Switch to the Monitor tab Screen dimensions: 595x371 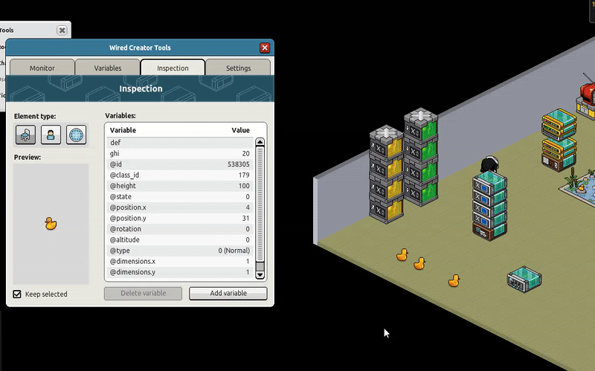pyautogui.click(x=42, y=68)
